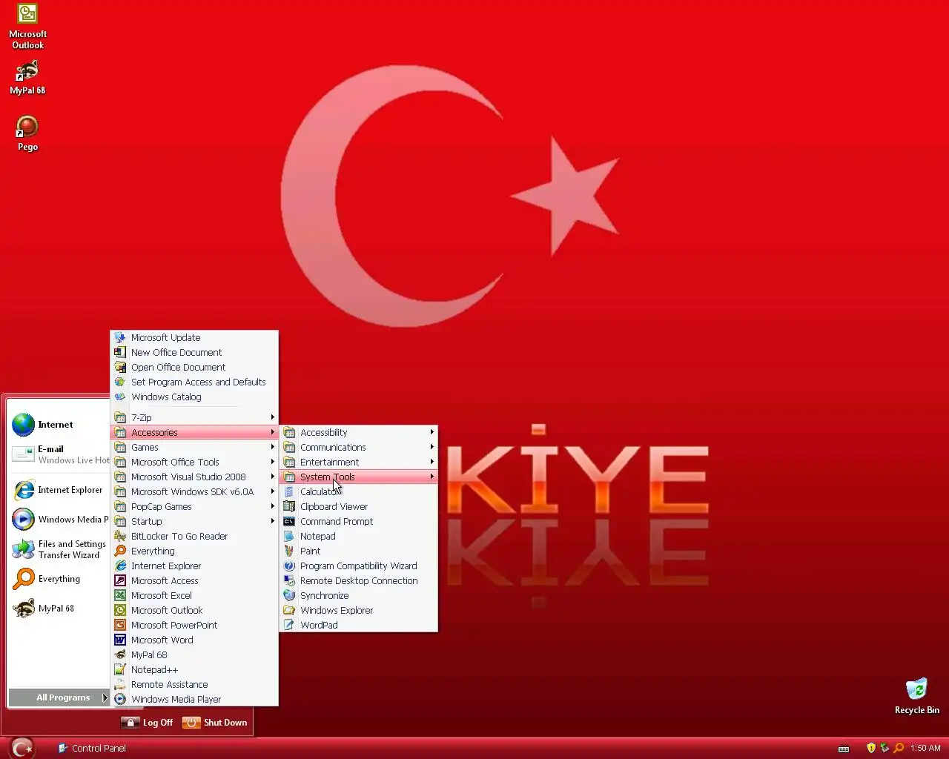Click the Microsoft Word icon
The image size is (949, 759).
[120, 640]
